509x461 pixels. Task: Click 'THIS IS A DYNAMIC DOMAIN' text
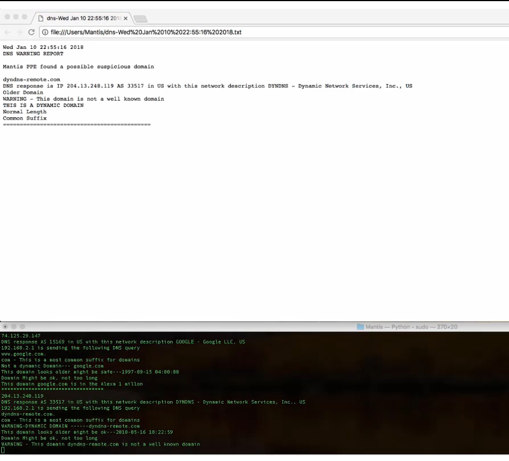43,105
